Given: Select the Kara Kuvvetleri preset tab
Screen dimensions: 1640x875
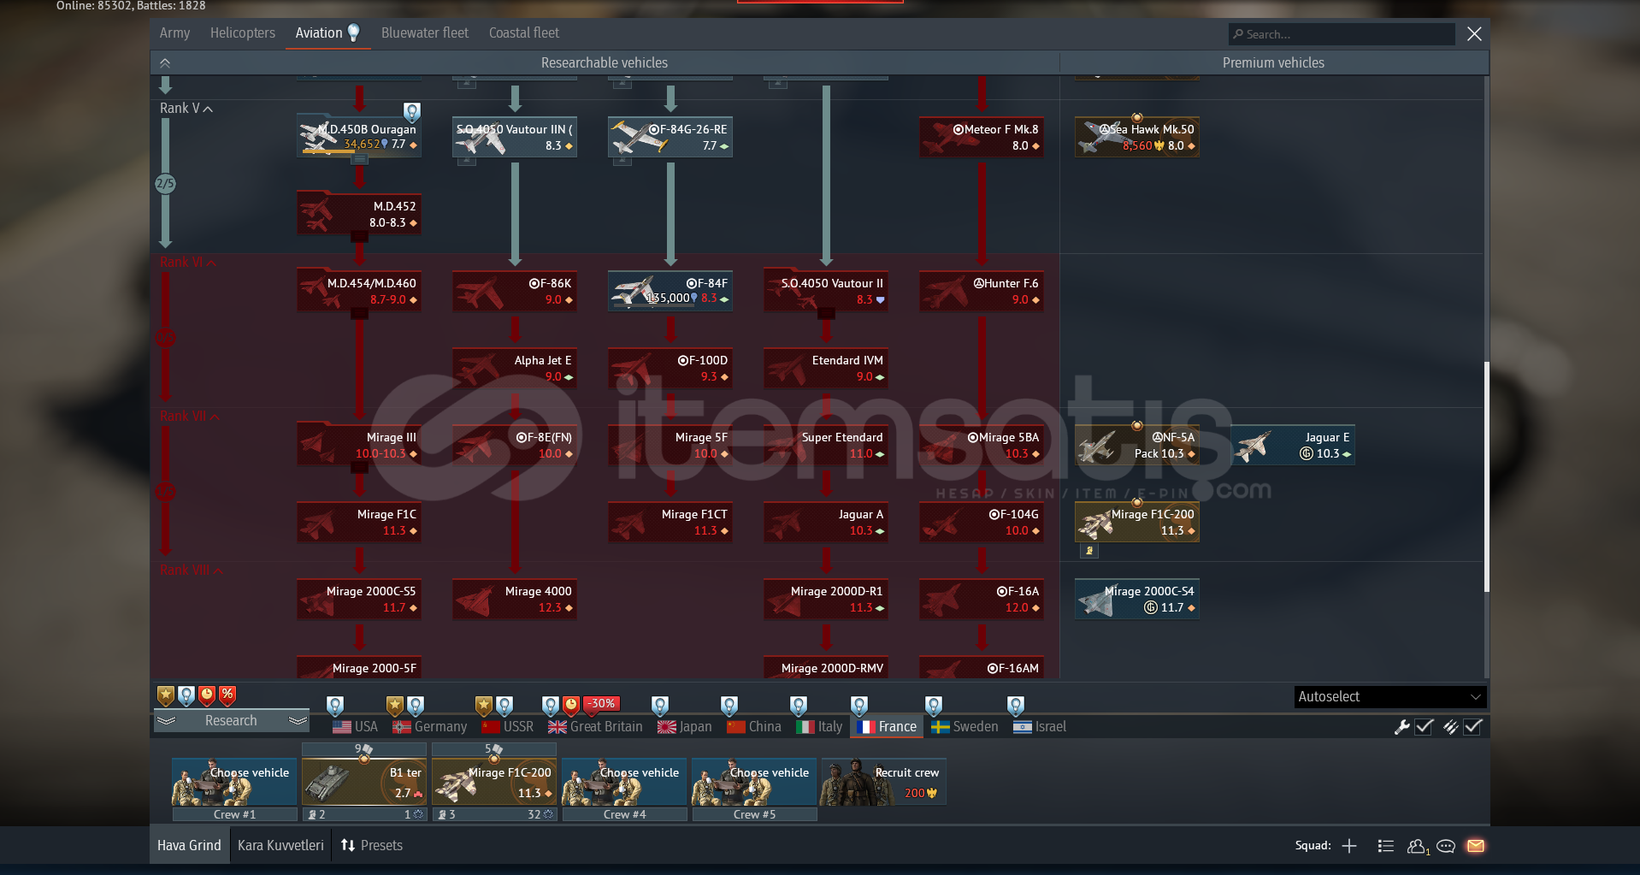Looking at the screenshot, I should click(x=280, y=845).
